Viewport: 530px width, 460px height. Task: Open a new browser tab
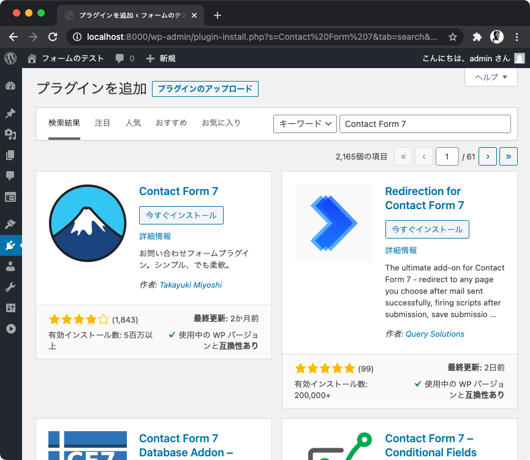pyautogui.click(x=218, y=15)
